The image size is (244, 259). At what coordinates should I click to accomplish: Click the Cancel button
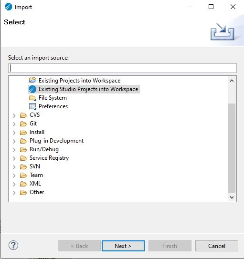click(x=217, y=246)
